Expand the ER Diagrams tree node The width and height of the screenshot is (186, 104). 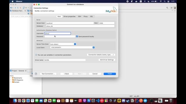[x=11, y=80]
